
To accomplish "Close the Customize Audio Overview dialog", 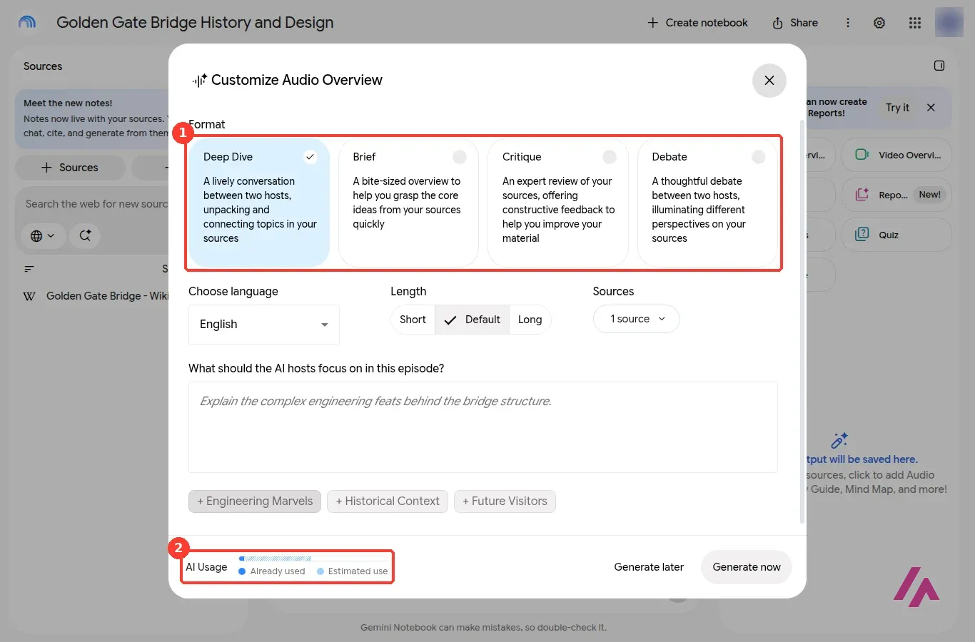I will (769, 81).
